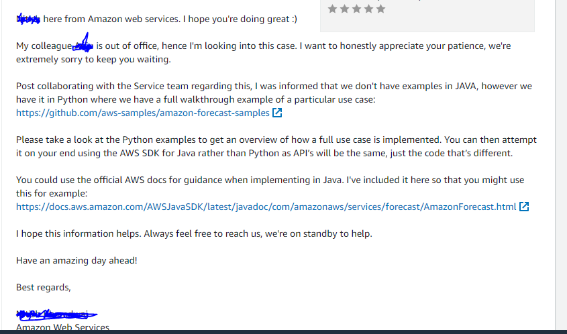
Task: Click the empty gray rating panel area
Action: click(463, 20)
